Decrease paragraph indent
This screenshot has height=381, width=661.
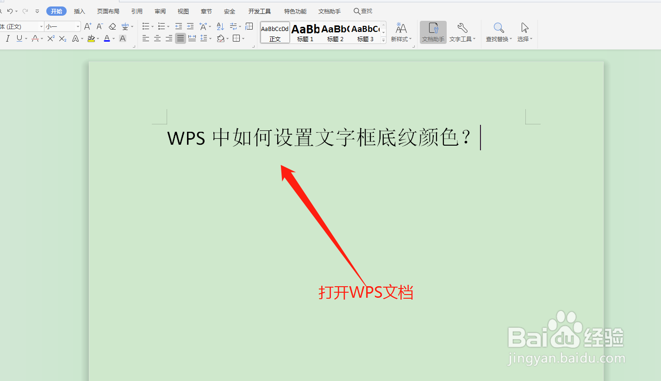coord(179,26)
